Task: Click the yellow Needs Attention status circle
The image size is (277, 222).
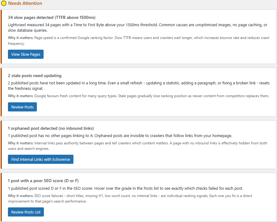Action: click(x=4, y=4)
